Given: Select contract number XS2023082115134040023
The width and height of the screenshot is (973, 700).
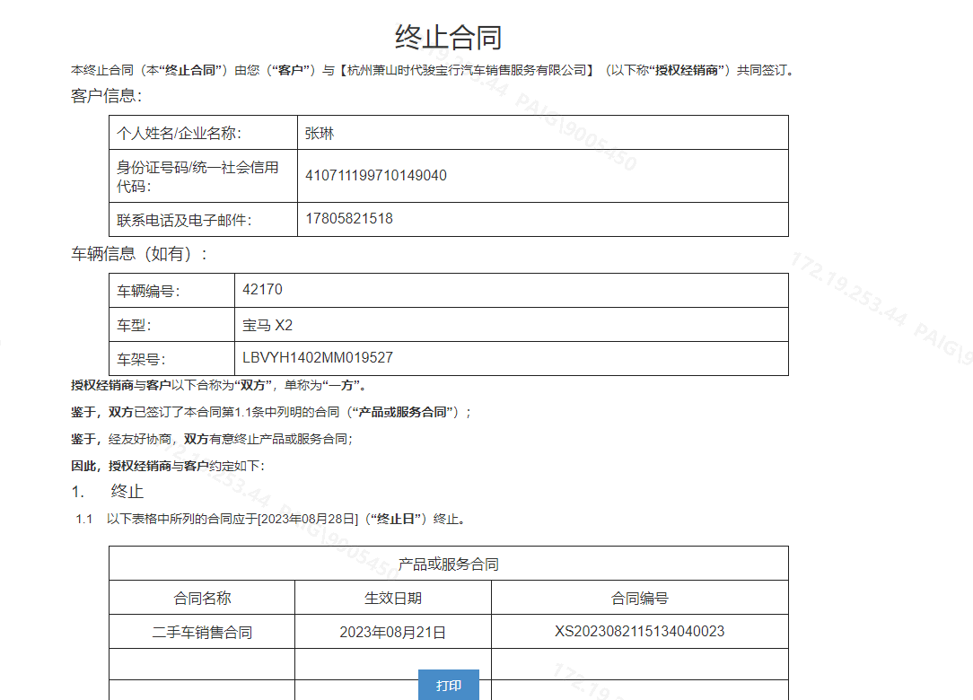Looking at the screenshot, I should pos(640,631).
